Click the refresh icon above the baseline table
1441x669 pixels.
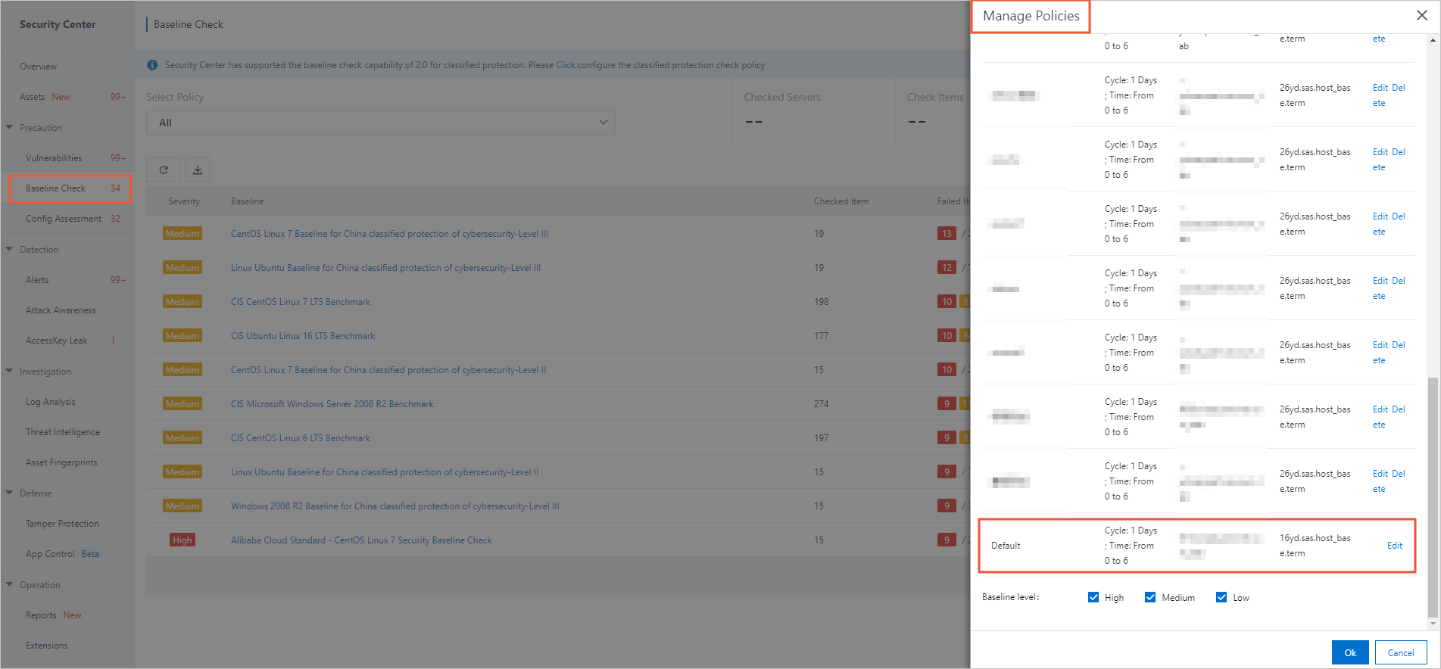click(164, 170)
